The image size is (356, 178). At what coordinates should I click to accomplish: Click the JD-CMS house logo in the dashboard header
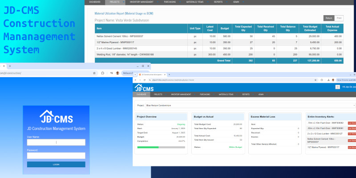click(x=144, y=88)
